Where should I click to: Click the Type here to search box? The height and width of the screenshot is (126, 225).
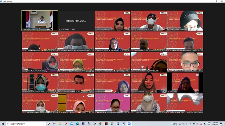pyautogui.click(x=26, y=124)
